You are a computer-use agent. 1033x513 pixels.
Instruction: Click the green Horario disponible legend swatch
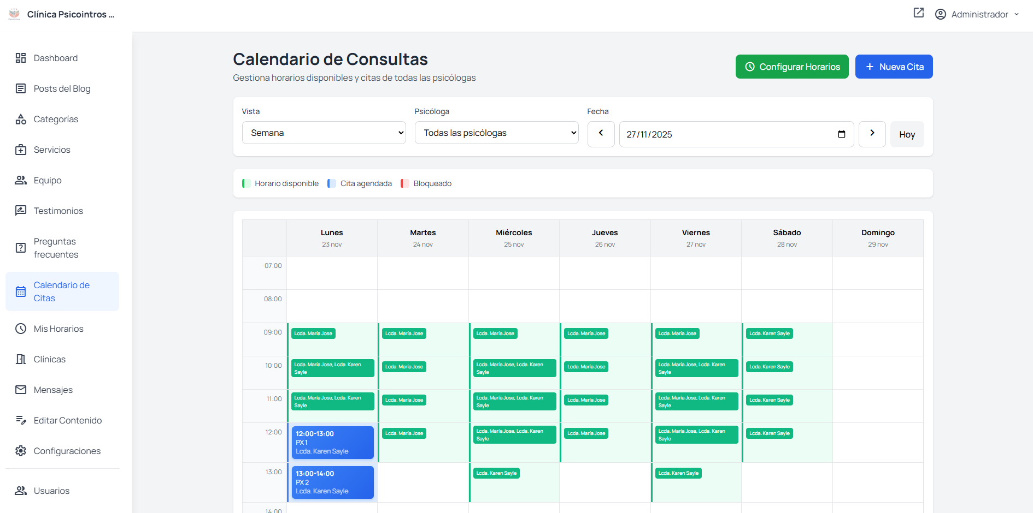tap(246, 183)
